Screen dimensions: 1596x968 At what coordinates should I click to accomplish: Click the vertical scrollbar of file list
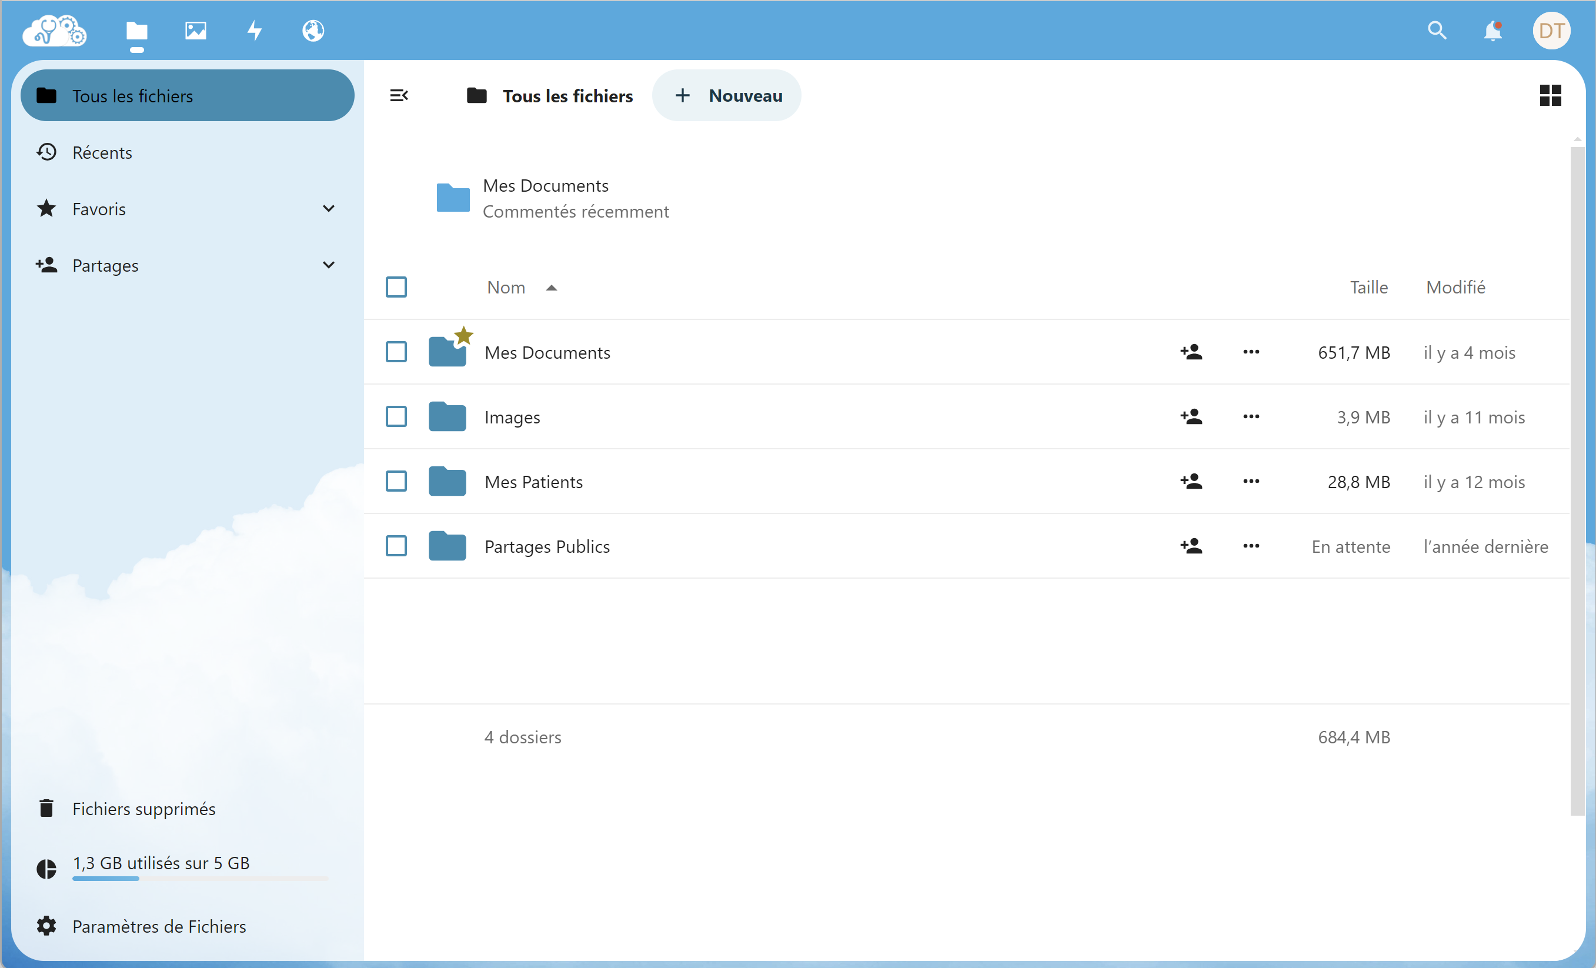click(x=1577, y=480)
